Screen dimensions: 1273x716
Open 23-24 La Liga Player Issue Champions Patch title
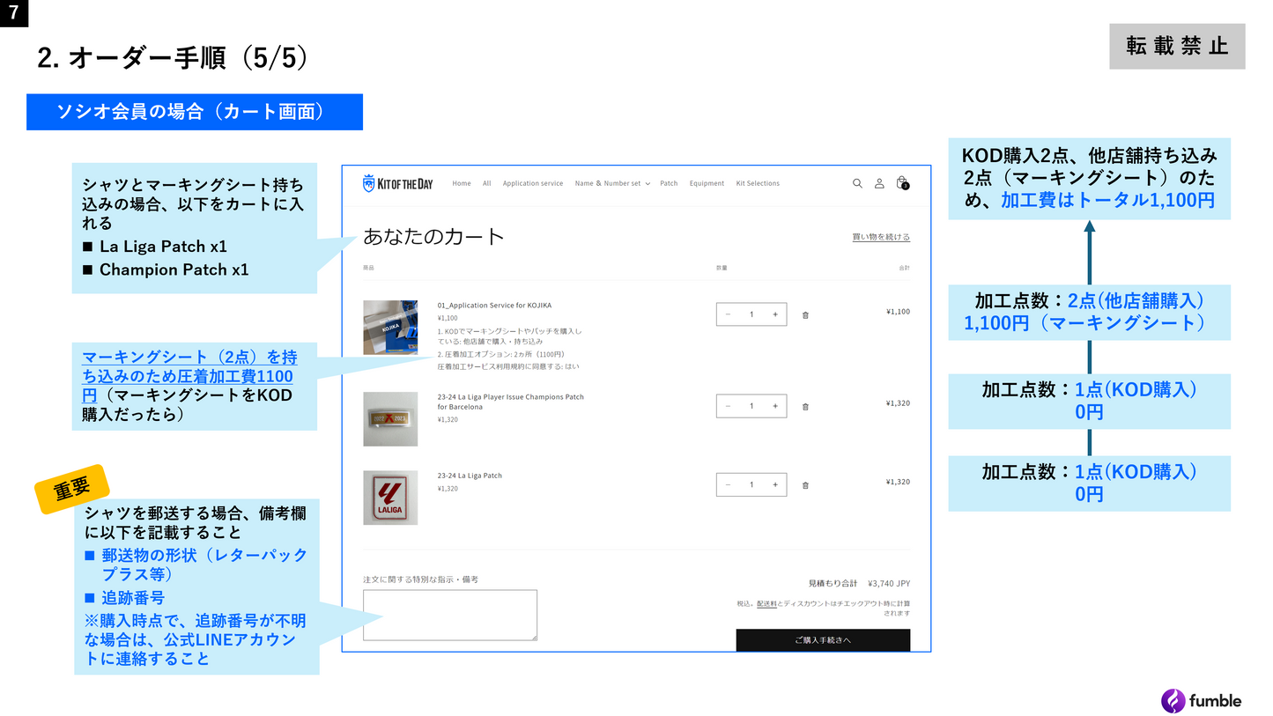pyautogui.click(x=510, y=402)
